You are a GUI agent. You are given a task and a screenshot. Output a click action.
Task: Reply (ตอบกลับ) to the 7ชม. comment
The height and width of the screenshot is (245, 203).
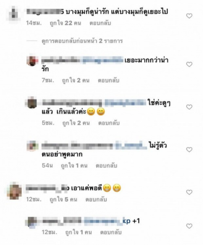click(x=108, y=81)
